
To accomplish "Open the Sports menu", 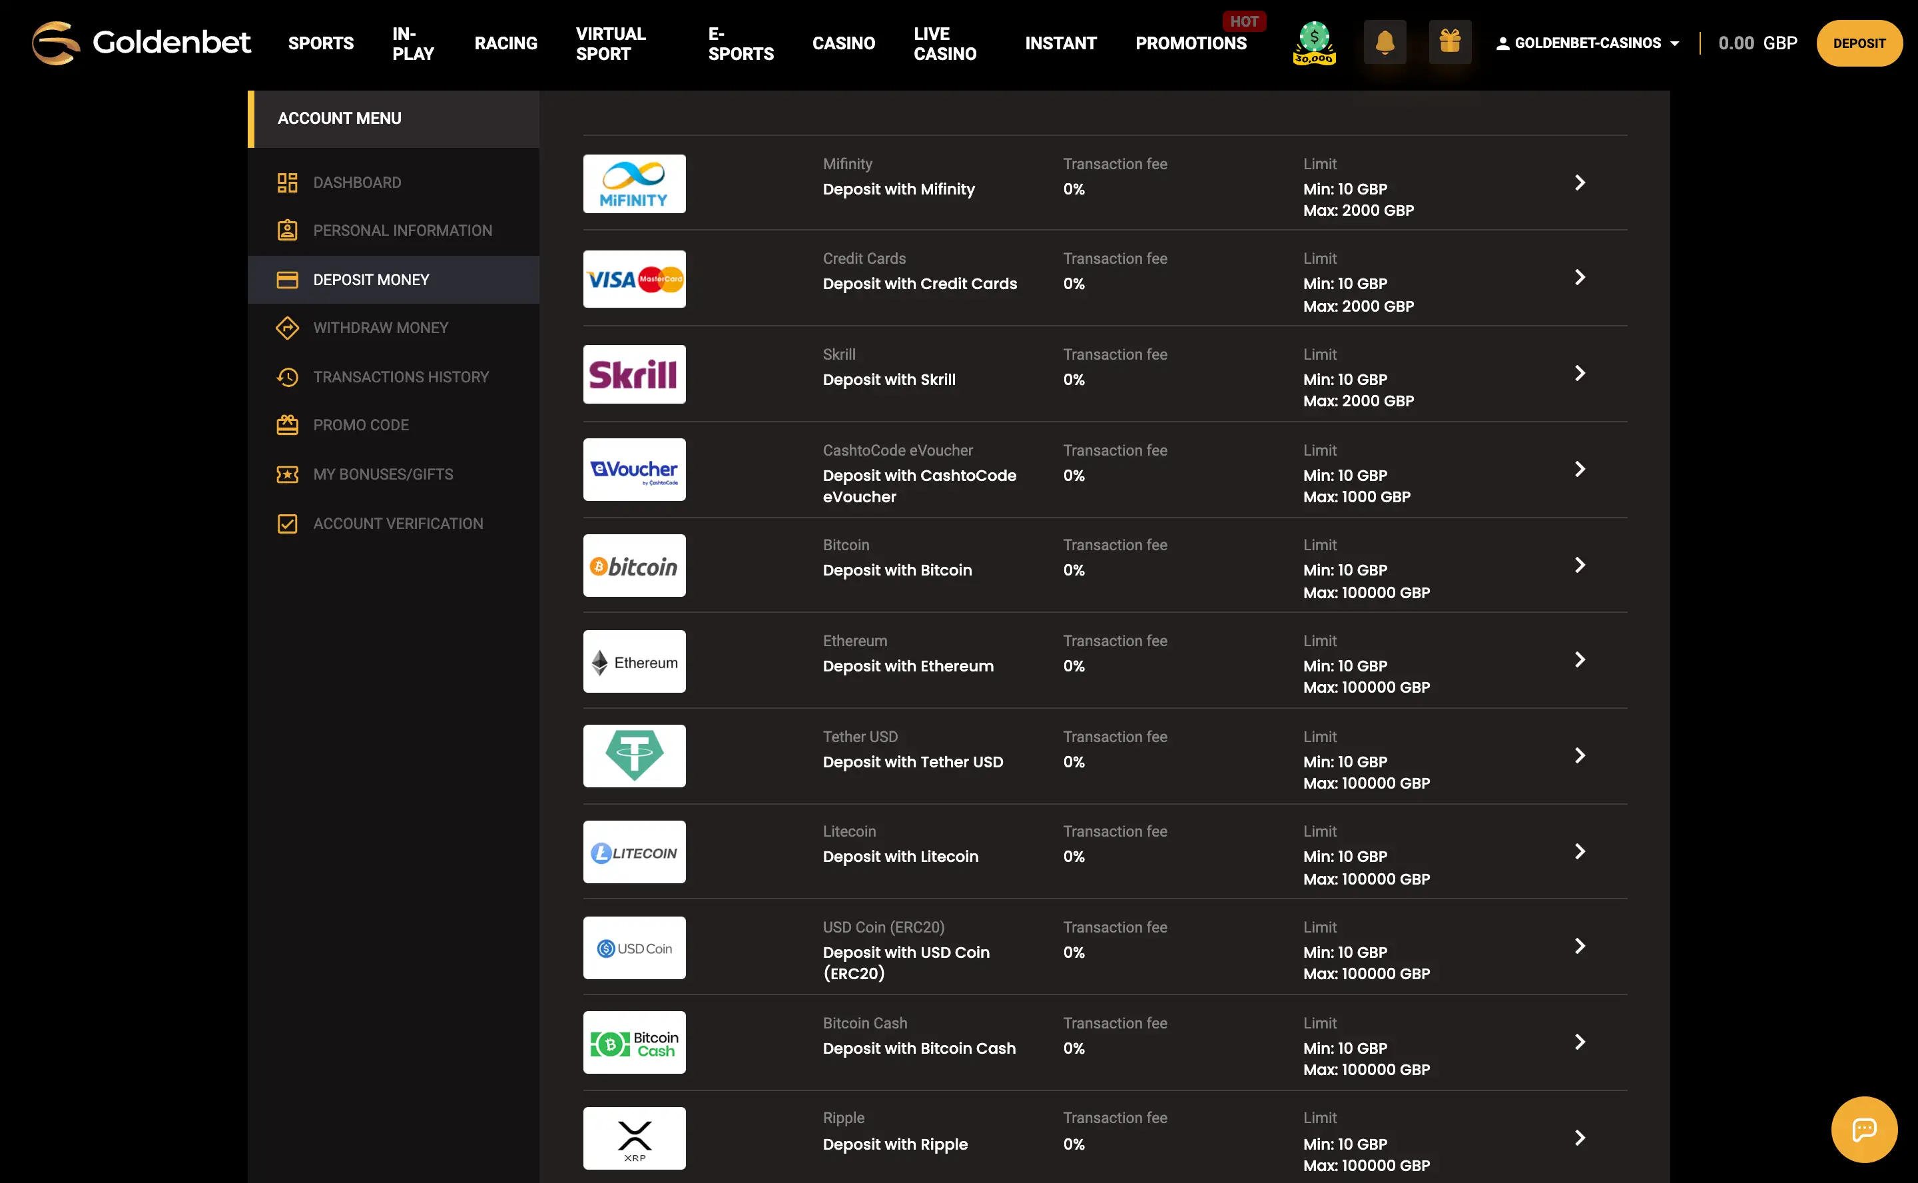I will pyautogui.click(x=321, y=43).
